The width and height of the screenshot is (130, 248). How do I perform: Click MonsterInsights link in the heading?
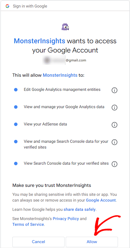click(40, 41)
